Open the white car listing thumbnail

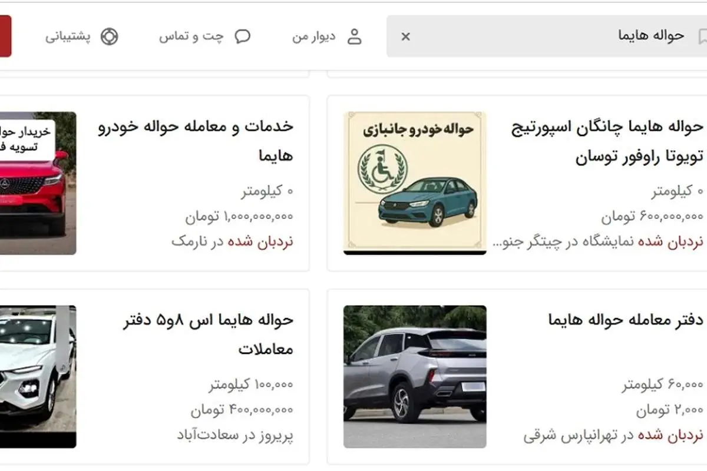click(38, 376)
